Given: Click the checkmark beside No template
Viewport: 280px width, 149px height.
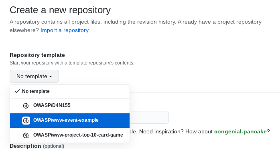Looking at the screenshot, I should 17,91.
